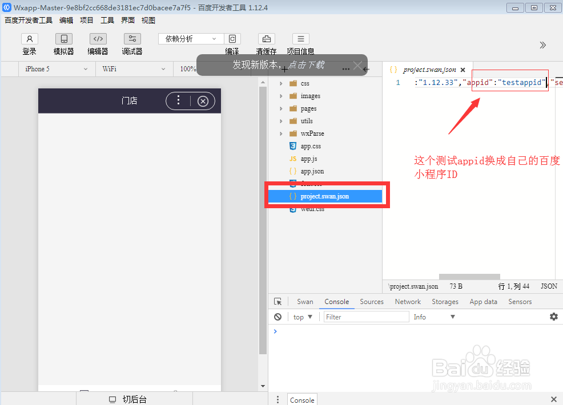Open the console settings gear
563x405 pixels.
(x=553, y=317)
